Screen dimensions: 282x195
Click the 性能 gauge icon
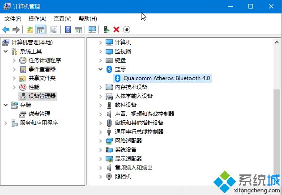(x=23, y=87)
